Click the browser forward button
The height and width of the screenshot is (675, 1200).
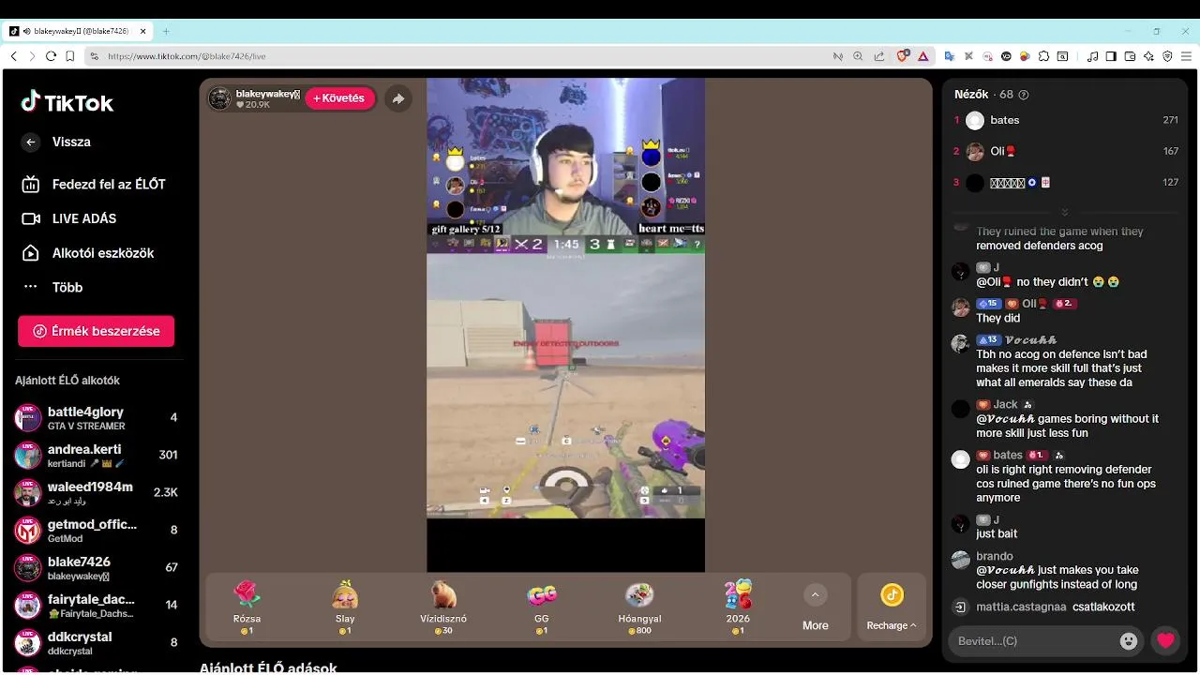coord(32,56)
